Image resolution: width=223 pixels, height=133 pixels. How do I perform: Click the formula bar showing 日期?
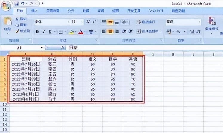coord(144,48)
